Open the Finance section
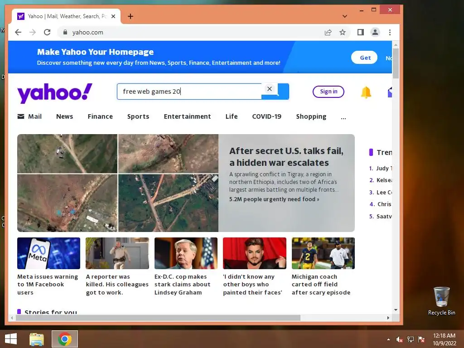The image size is (464, 348). coord(100,116)
